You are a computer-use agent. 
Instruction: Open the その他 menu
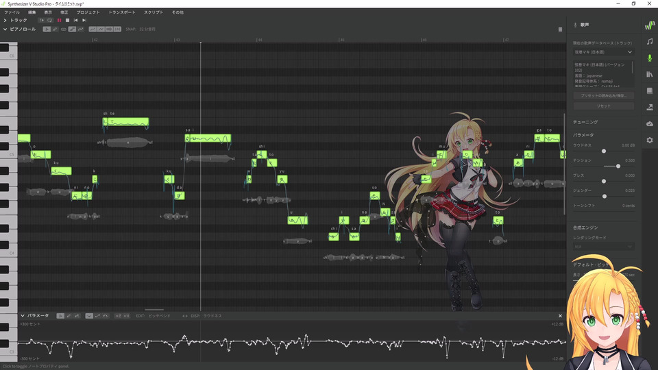(178, 12)
